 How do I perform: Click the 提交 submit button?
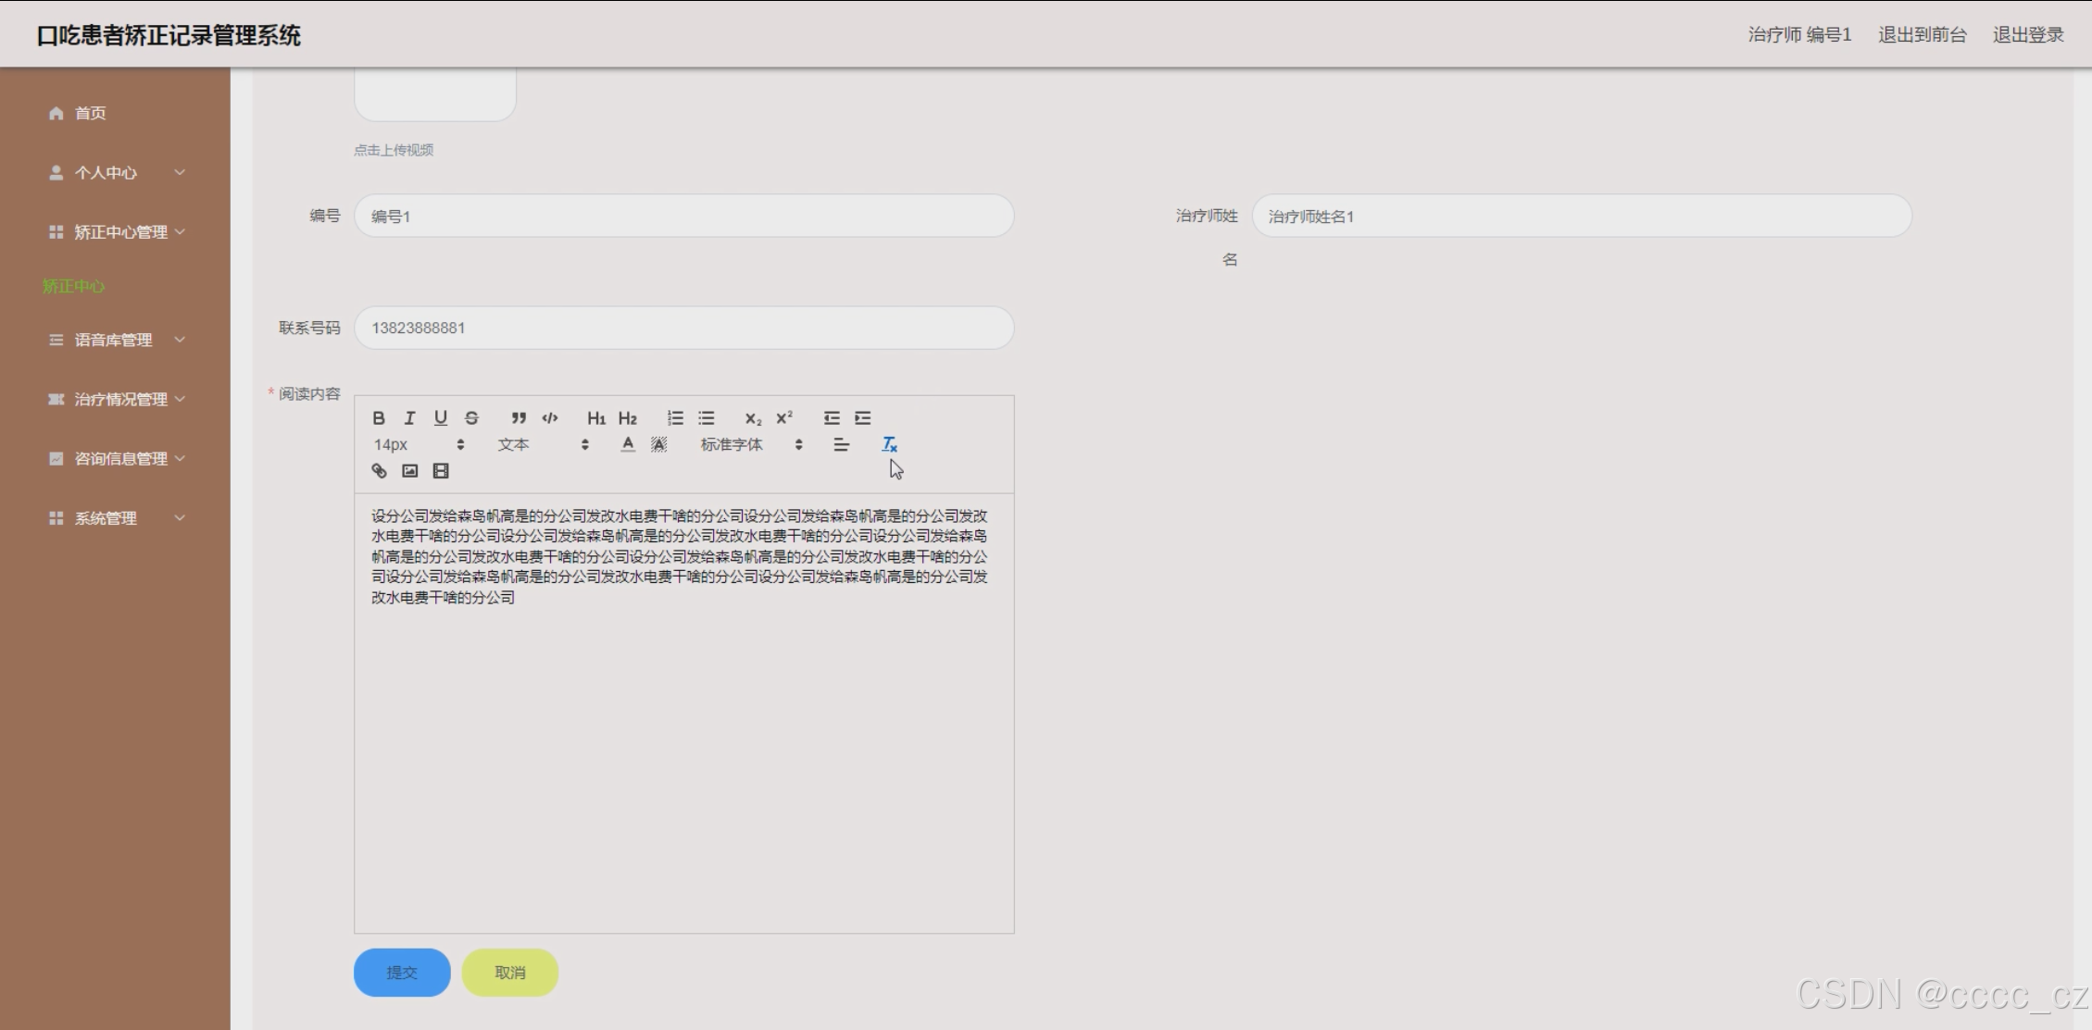click(402, 973)
